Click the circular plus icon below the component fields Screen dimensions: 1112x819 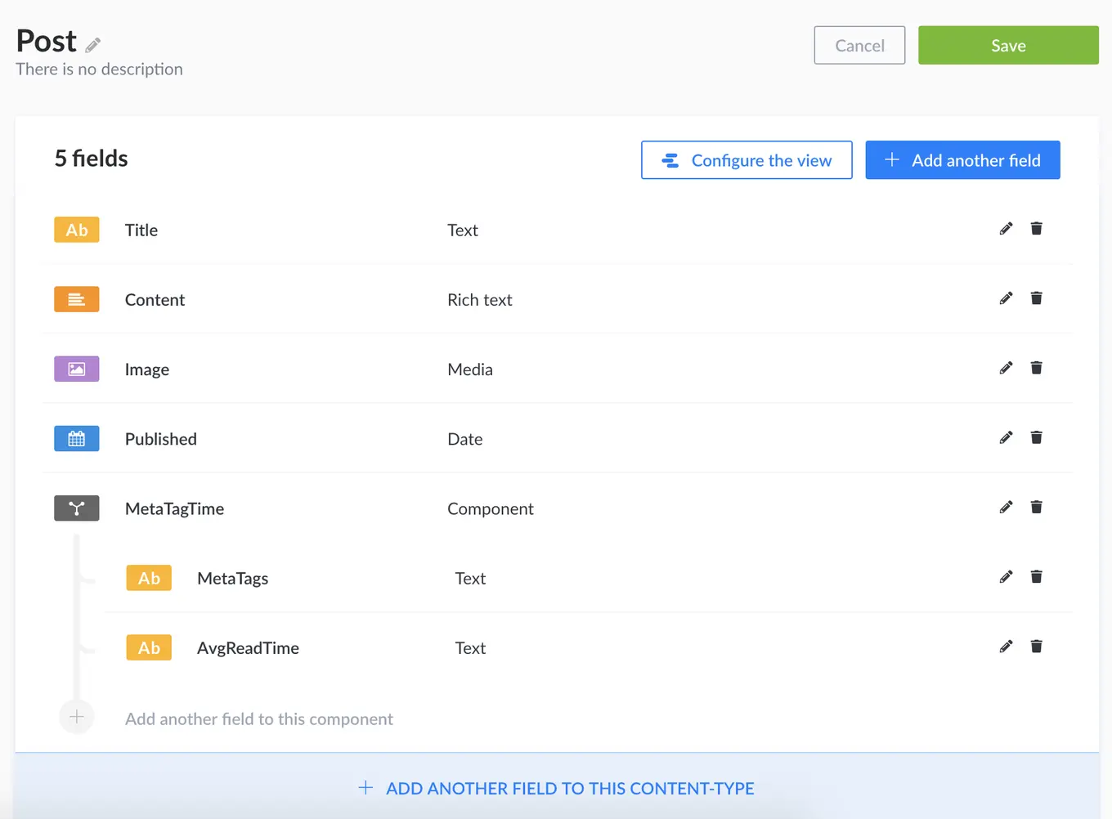(76, 717)
